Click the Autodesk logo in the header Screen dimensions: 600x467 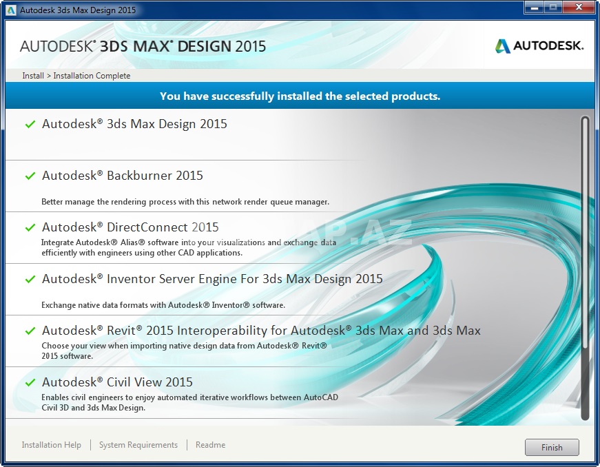(539, 46)
